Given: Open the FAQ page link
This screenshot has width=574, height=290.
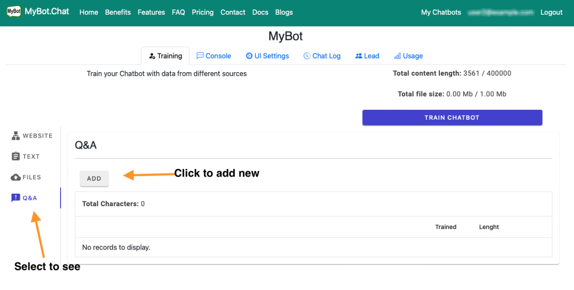Looking at the screenshot, I should pyautogui.click(x=178, y=13).
